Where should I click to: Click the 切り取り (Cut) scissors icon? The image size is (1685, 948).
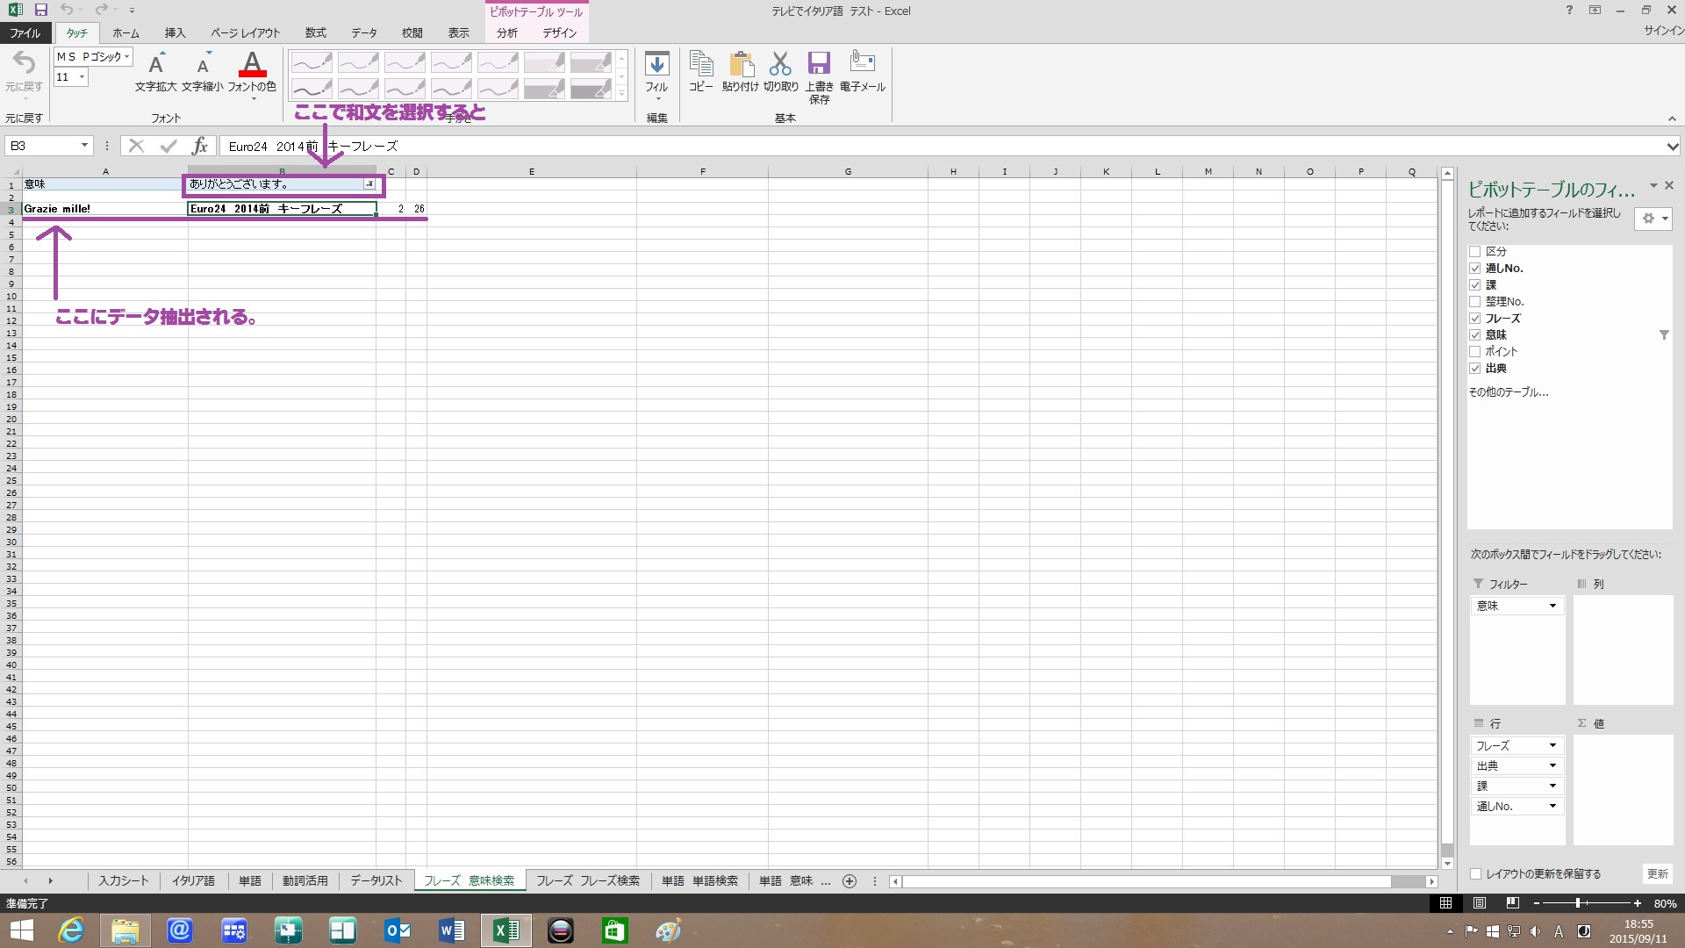click(780, 65)
